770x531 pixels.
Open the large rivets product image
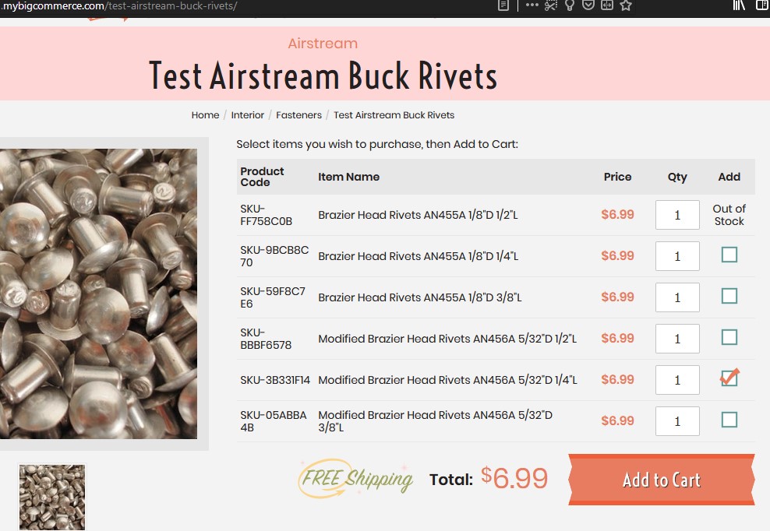point(98,294)
